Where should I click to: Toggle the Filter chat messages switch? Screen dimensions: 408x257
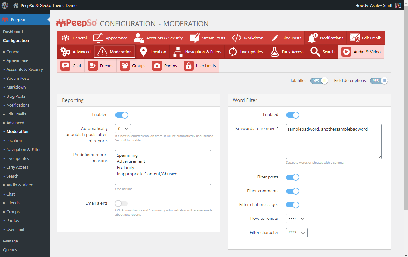pos(293,205)
